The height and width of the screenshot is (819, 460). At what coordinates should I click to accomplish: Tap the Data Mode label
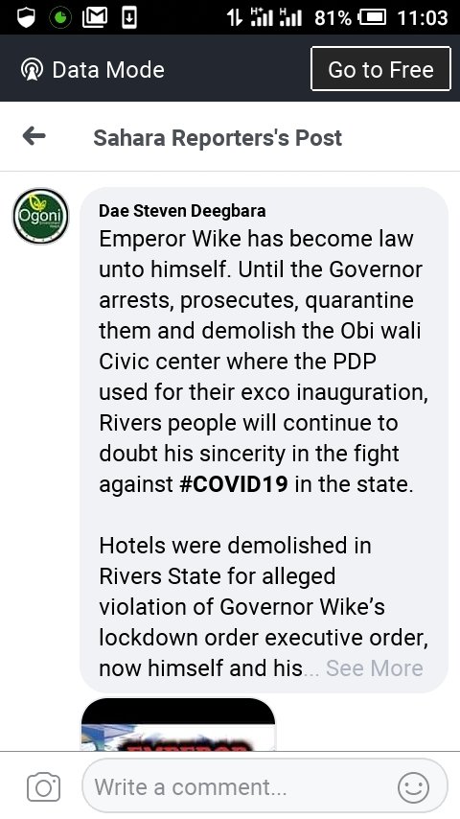click(x=108, y=69)
